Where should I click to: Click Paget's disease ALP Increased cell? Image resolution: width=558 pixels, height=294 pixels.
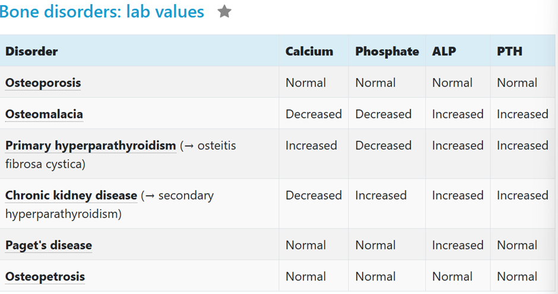pos(458,245)
